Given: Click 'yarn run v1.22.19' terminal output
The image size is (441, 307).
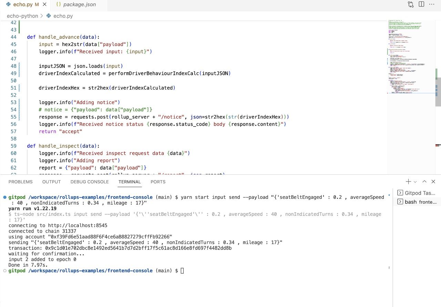Looking at the screenshot, I should click(32, 208).
